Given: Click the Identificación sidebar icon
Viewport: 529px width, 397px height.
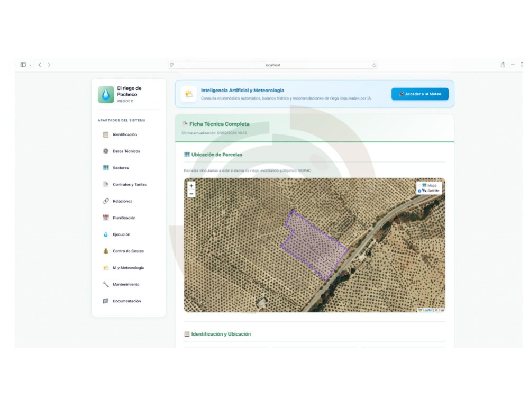Looking at the screenshot, I should [x=106, y=134].
